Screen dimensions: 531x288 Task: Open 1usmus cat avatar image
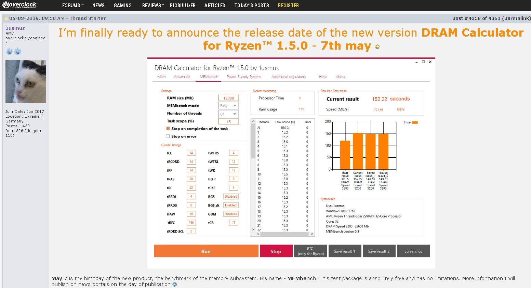[x=26, y=81]
